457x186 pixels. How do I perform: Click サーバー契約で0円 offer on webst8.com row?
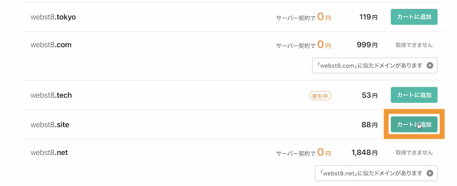pos(304,45)
